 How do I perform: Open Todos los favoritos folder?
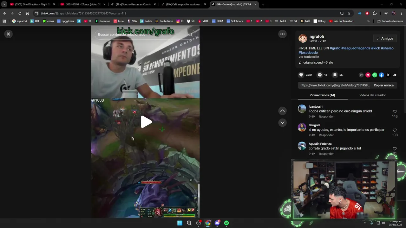tap(390, 21)
